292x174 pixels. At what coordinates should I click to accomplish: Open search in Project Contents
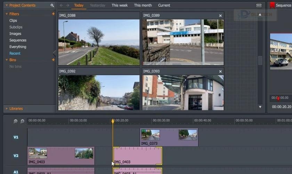[x=52, y=6]
